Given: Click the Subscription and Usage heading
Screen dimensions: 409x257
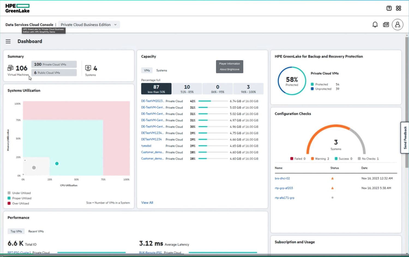Looking at the screenshot, I should point(295,242).
